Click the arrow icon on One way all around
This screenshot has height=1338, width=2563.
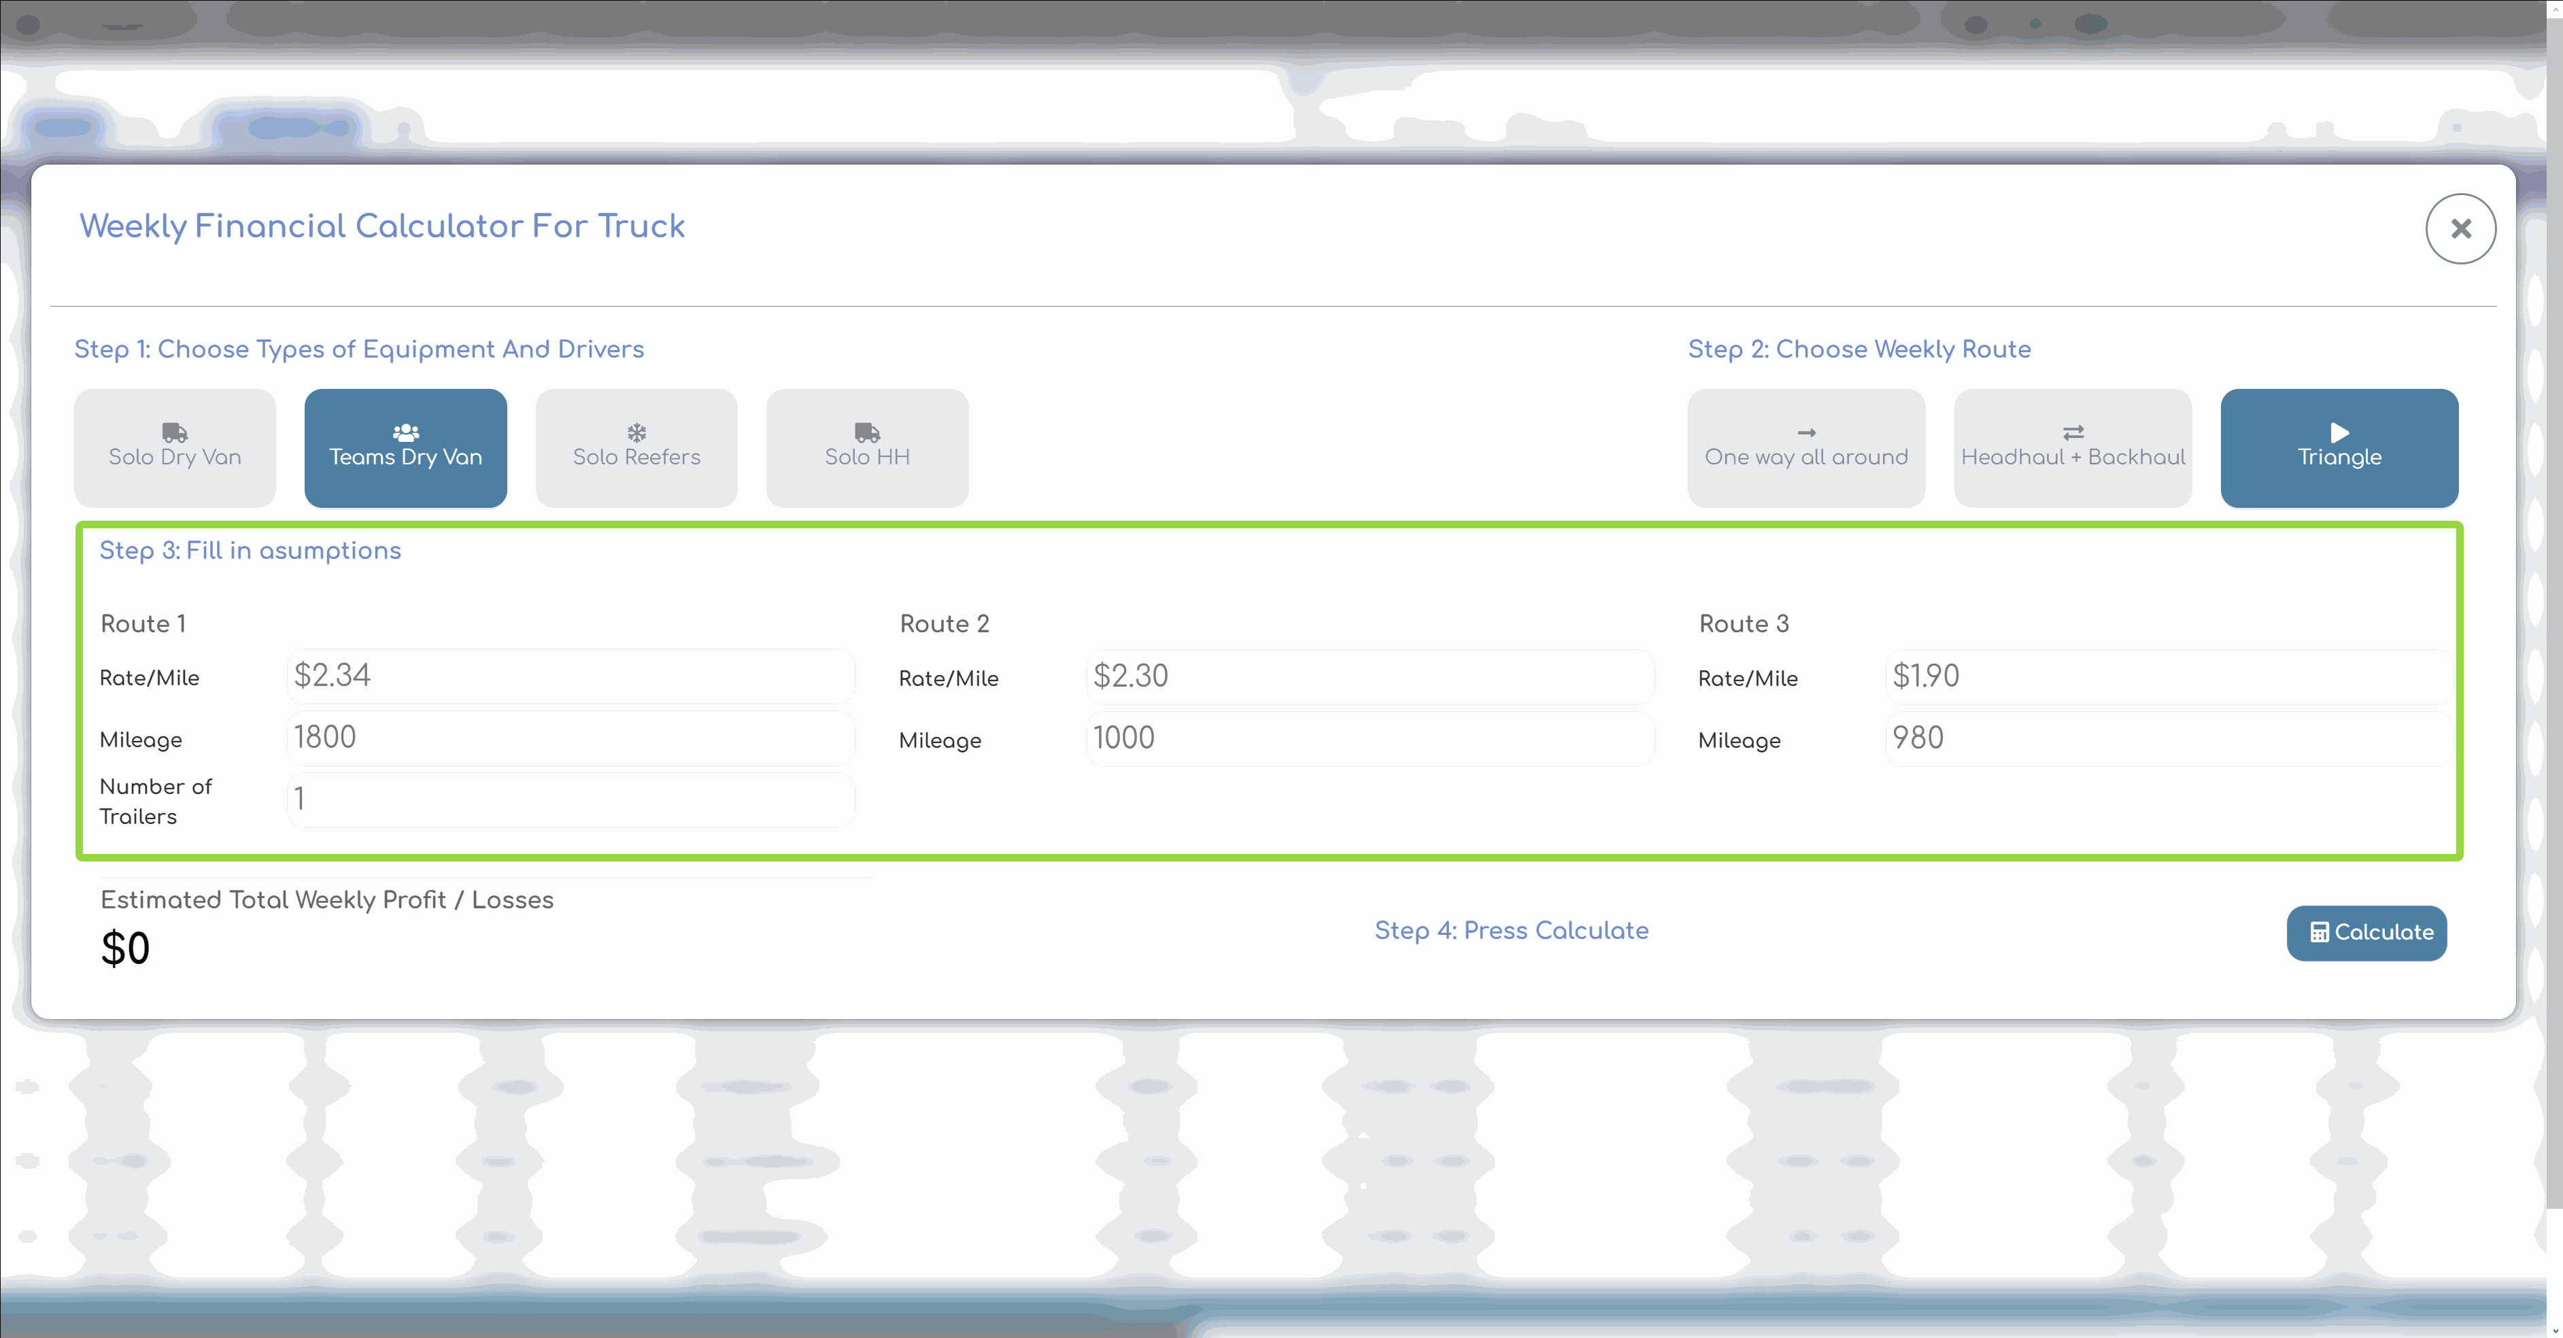[x=1806, y=432]
